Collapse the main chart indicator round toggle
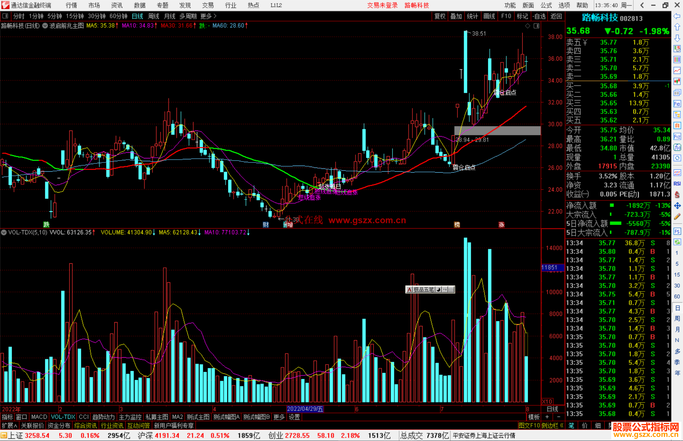This screenshot has height=441, width=683. point(45,26)
